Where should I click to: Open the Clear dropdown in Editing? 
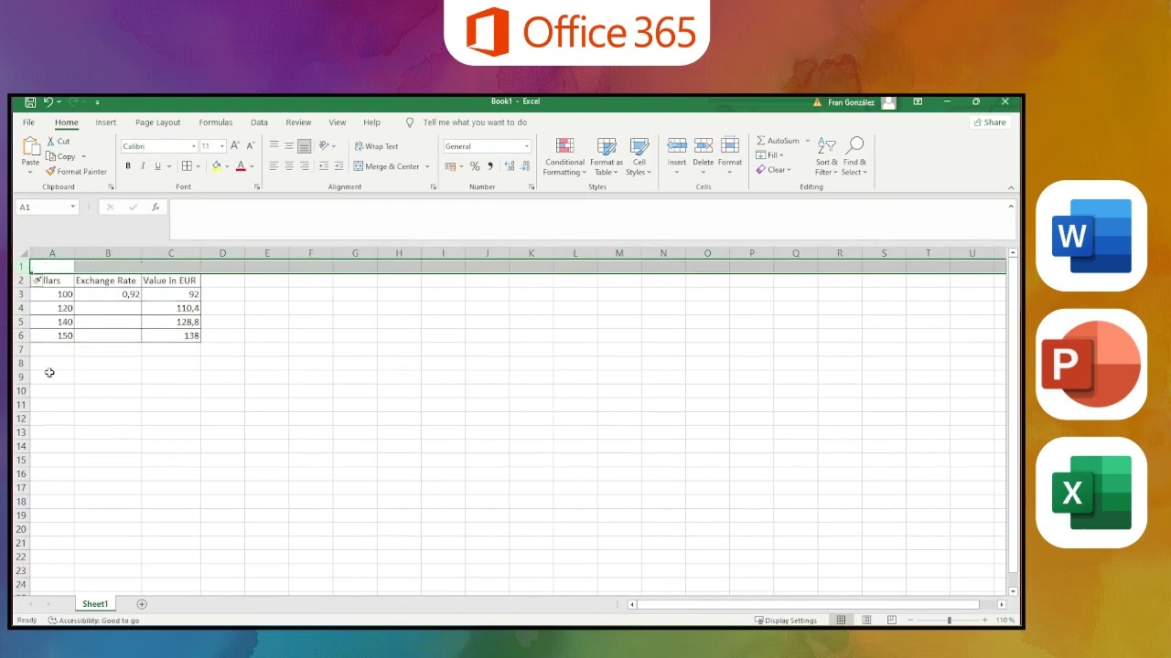click(773, 170)
